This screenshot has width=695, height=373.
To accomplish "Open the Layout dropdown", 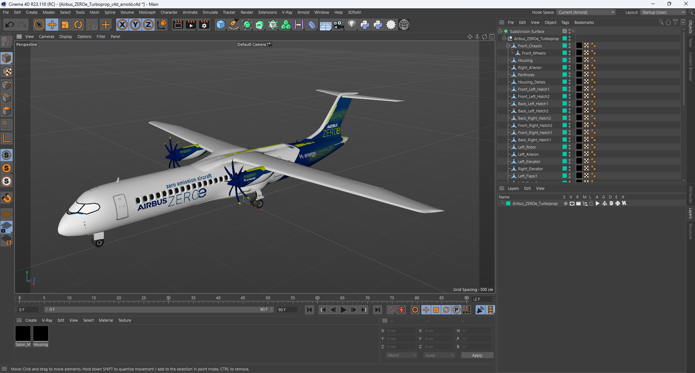I will (x=663, y=12).
